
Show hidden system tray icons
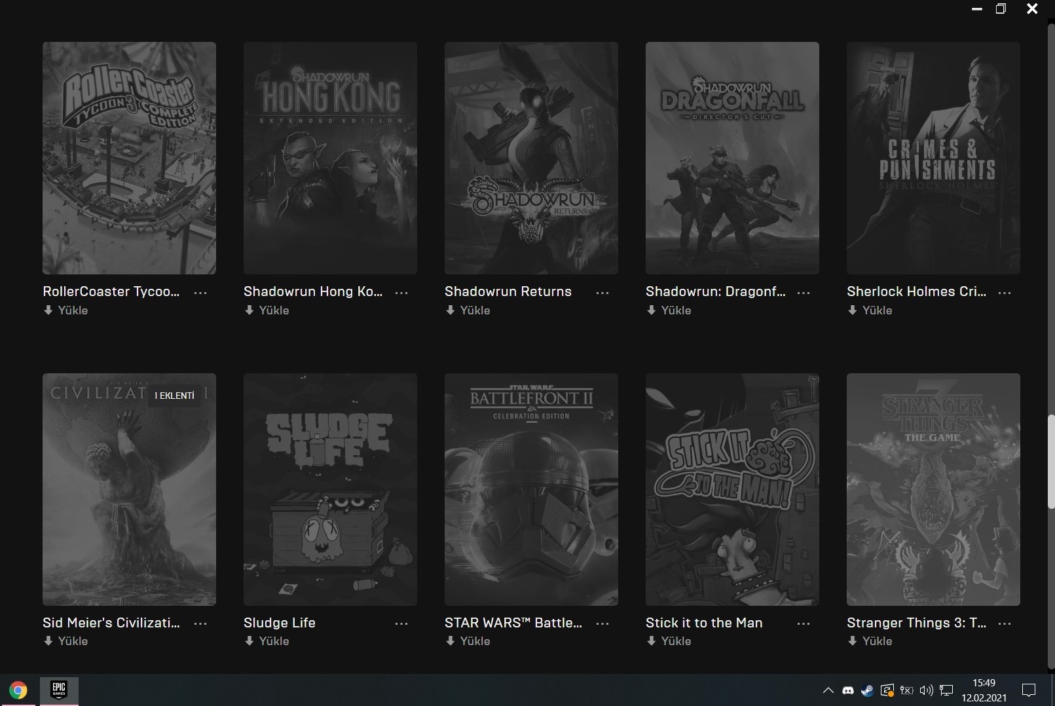click(x=828, y=690)
